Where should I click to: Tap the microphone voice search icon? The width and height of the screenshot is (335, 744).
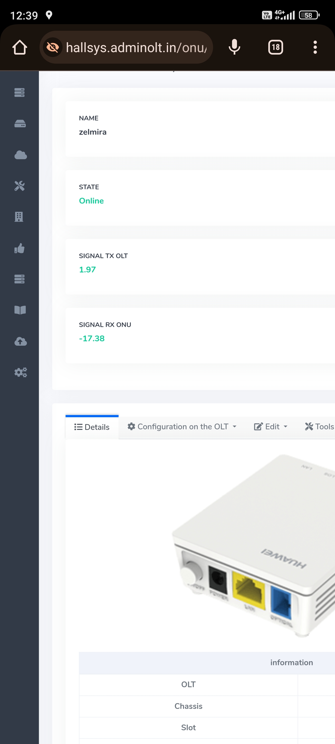[234, 47]
